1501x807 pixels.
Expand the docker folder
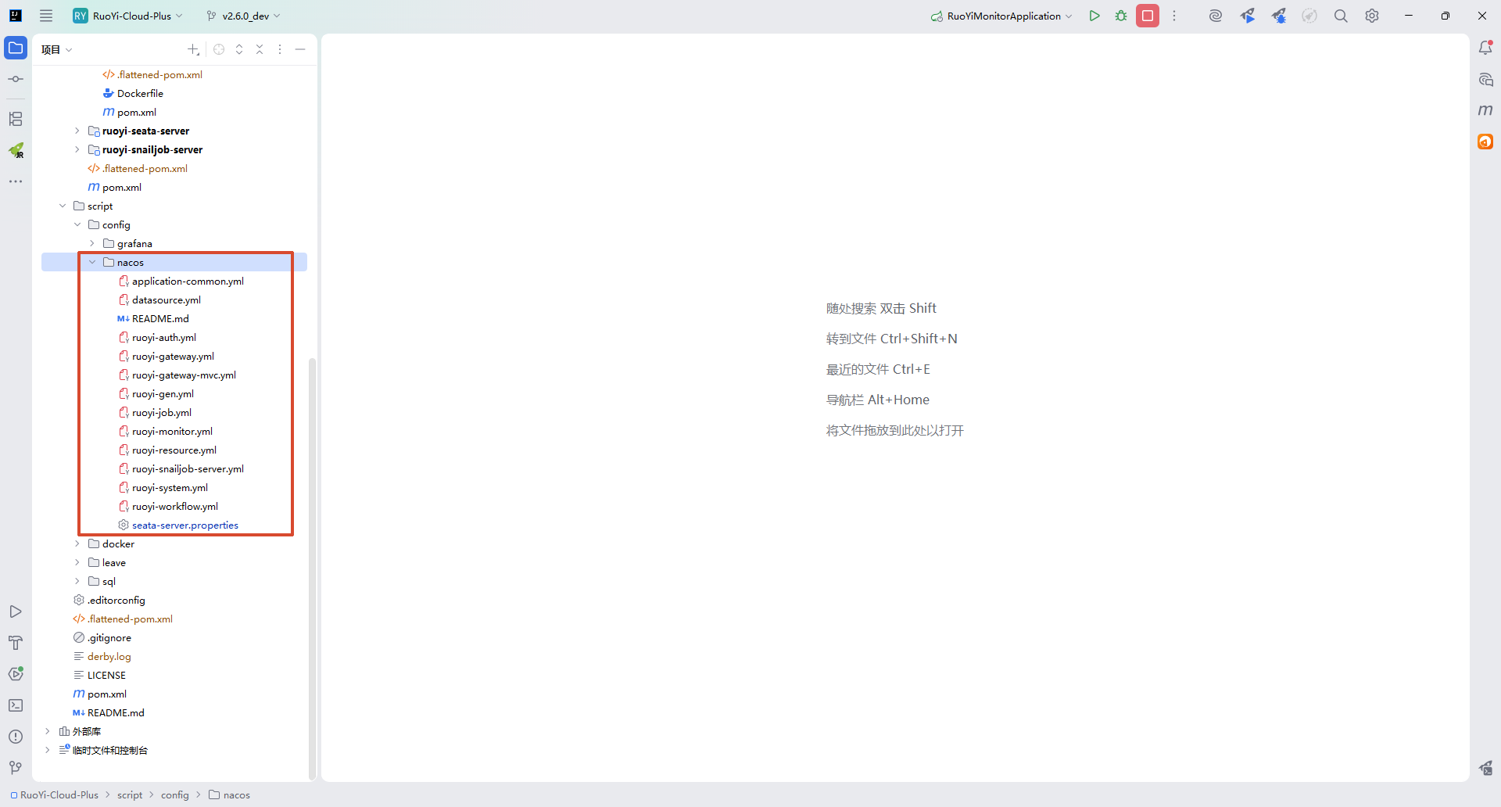coord(77,544)
